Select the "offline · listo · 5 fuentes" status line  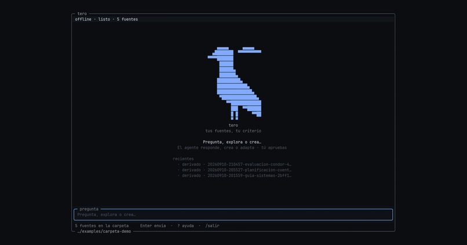point(107,19)
